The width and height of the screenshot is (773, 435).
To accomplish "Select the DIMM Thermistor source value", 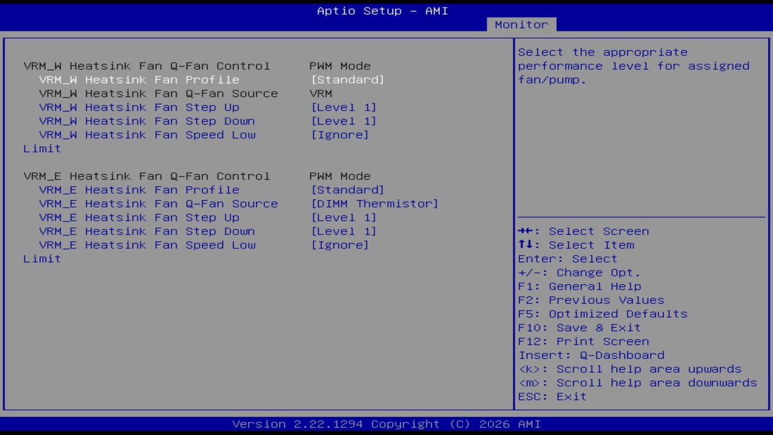I will [x=374, y=204].
